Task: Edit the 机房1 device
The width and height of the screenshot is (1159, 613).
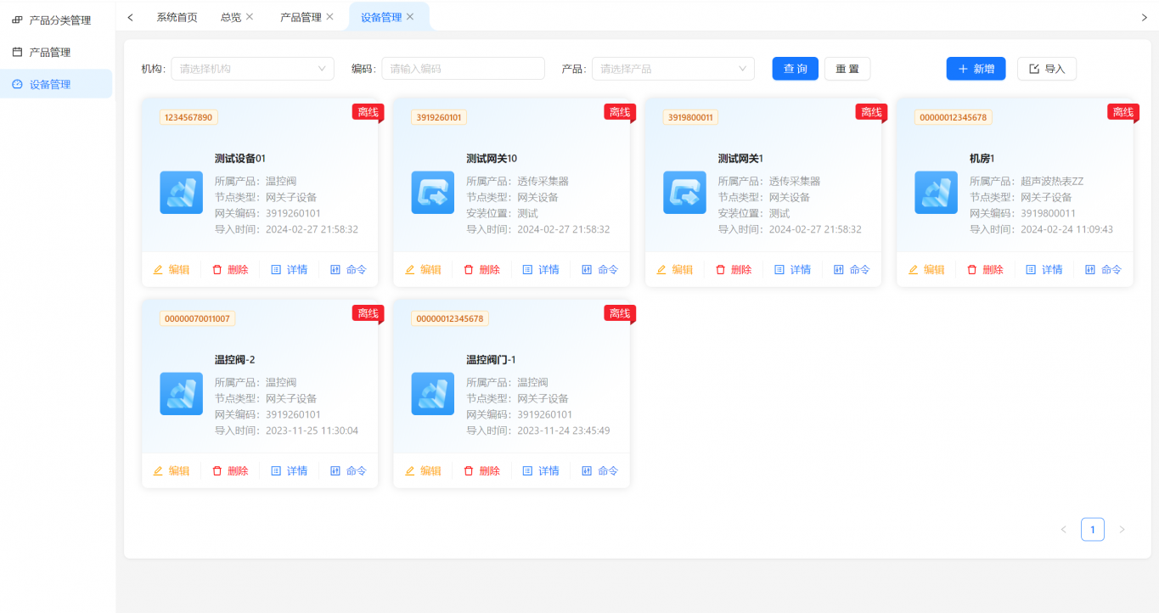Action: coord(926,270)
